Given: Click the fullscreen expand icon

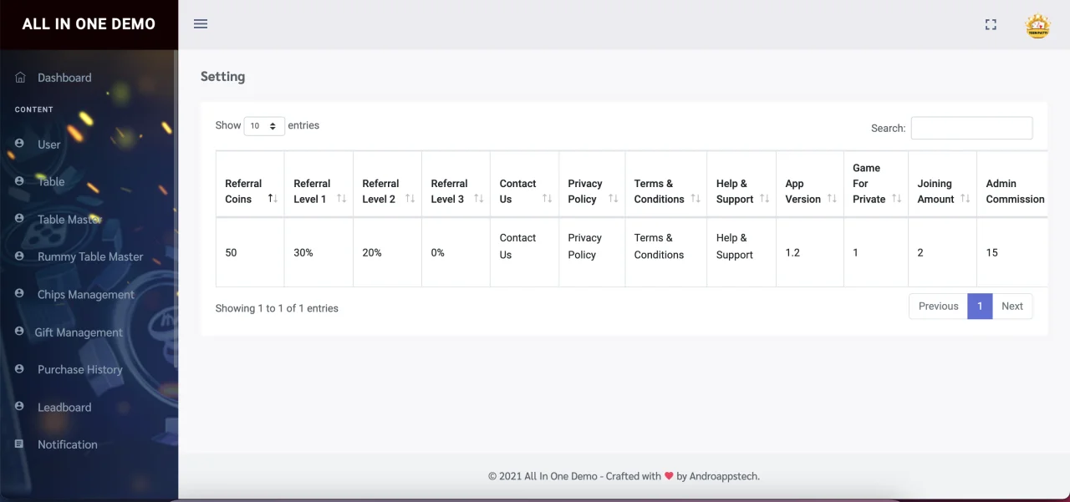Looking at the screenshot, I should 991,25.
